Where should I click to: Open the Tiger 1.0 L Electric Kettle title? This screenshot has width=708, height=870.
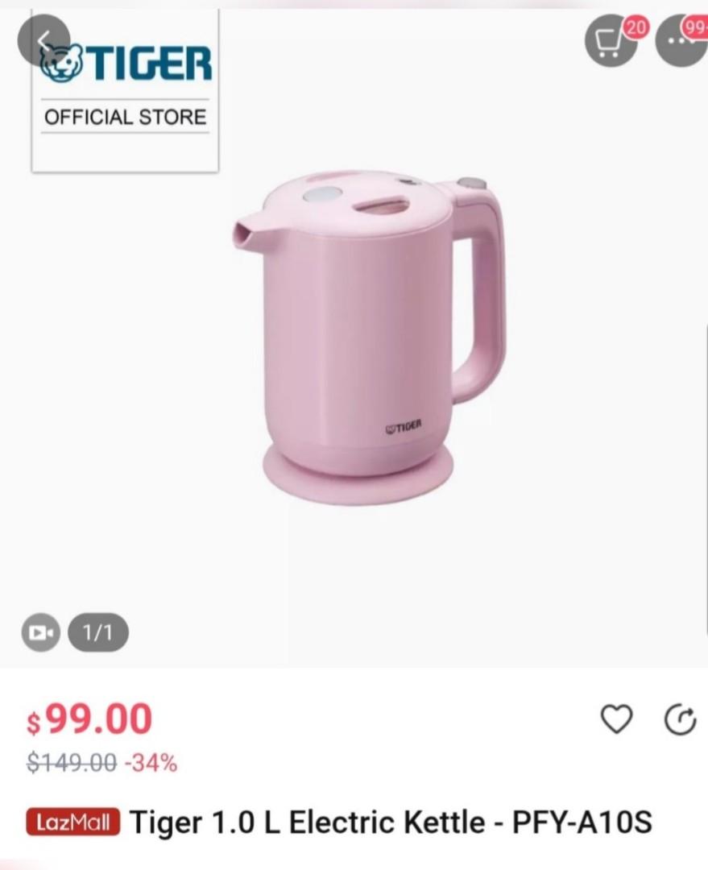coord(391,822)
